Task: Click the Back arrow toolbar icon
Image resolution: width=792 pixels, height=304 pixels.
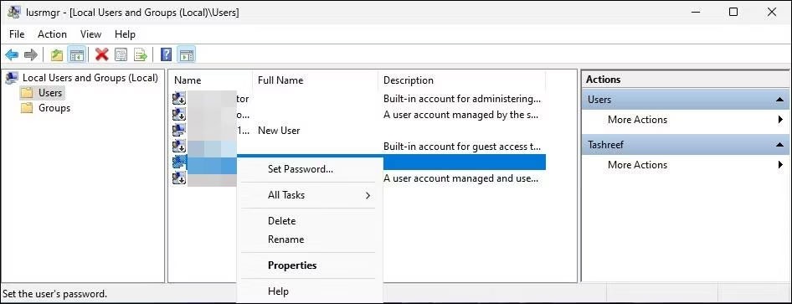Action: click(x=12, y=54)
